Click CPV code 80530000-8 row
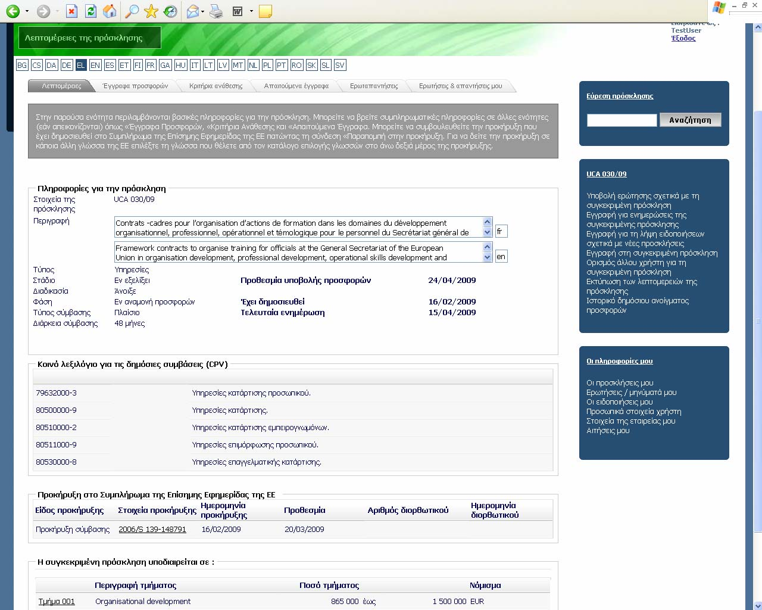Image resolution: width=762 pixels, height=610 pixels. [292, 462]
